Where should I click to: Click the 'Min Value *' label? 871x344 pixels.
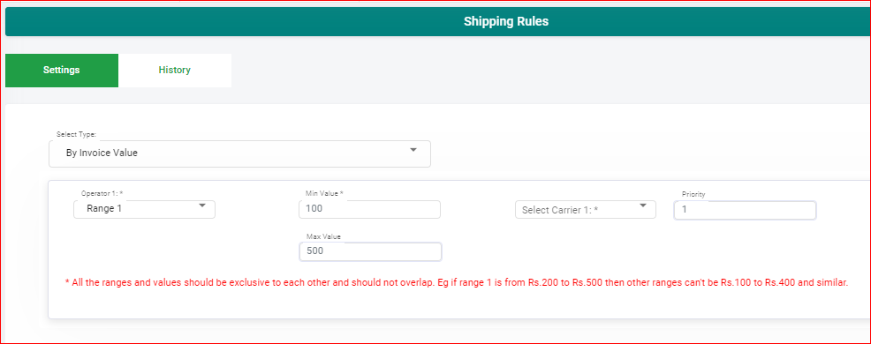click(324, 194)
